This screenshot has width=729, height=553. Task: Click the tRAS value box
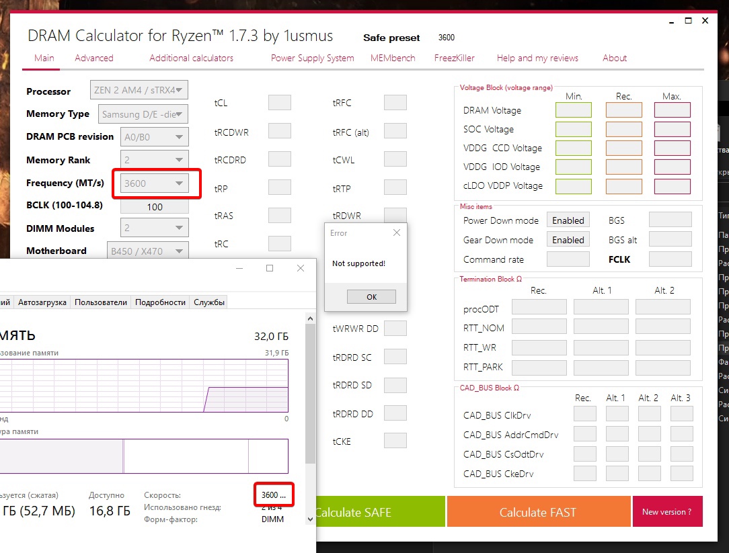(279, 215)
